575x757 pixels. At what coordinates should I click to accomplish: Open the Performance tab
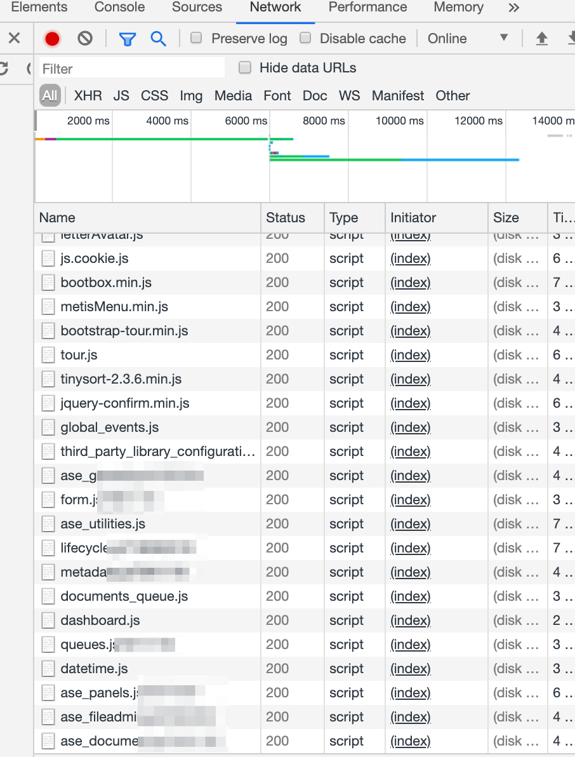(367, 8)
